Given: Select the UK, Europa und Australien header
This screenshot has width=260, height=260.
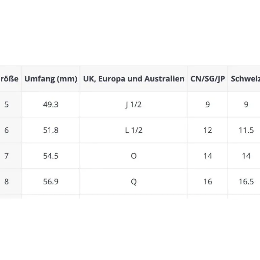Looking at the screenshot, I should 134,79.
